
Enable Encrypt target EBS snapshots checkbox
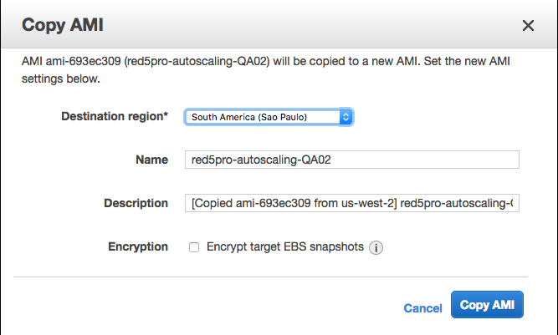(x=194, y=247)
